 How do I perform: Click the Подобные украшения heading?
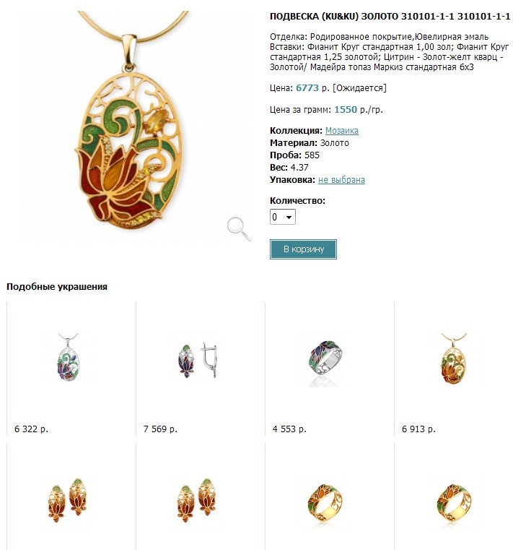57,287
